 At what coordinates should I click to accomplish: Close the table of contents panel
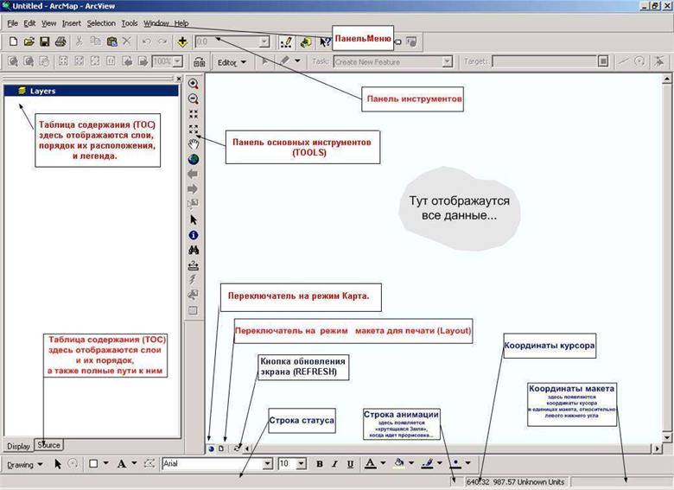179,79
